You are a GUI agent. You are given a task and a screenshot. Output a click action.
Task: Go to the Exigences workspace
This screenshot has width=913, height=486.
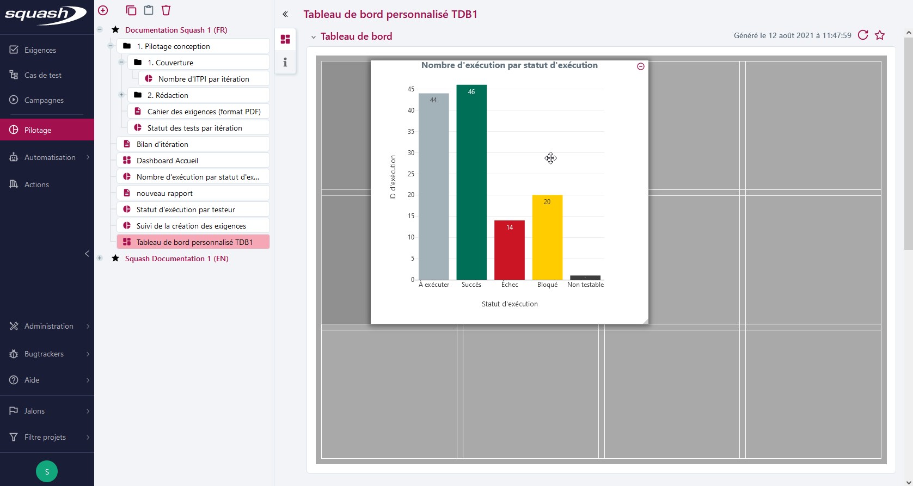coord(40,50)
